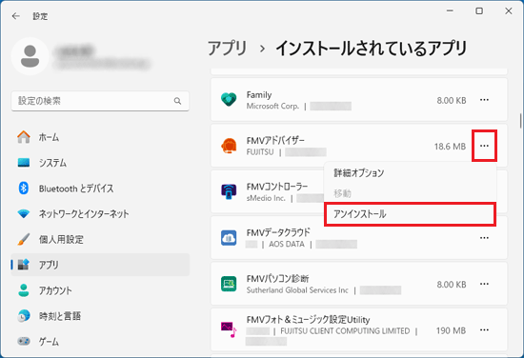
Task: Choose 詳細オプション from the context menu
Action: tap(410, 173)
